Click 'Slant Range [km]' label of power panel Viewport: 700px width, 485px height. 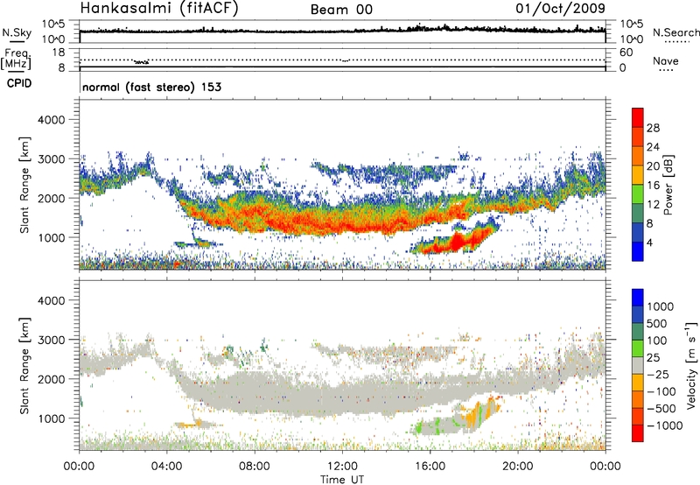24,185
